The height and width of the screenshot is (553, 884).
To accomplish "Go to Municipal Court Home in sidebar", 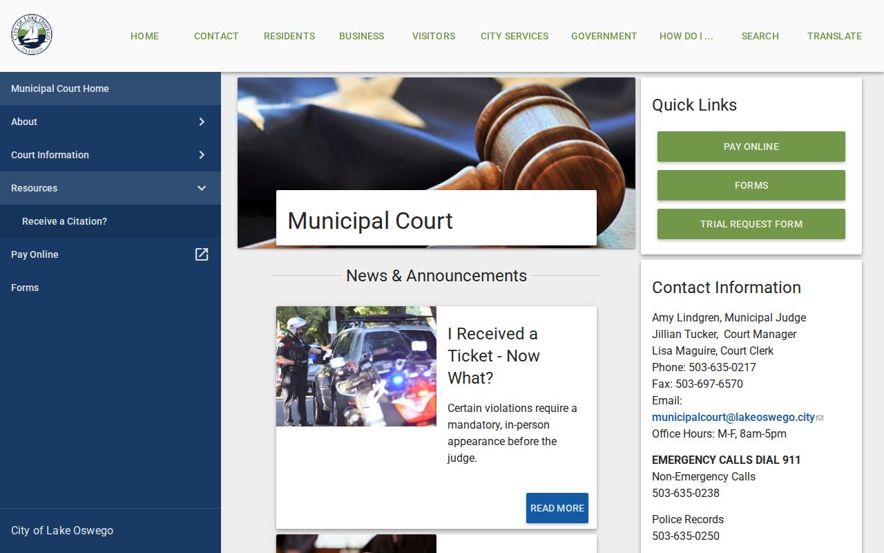I will (110, 88).
